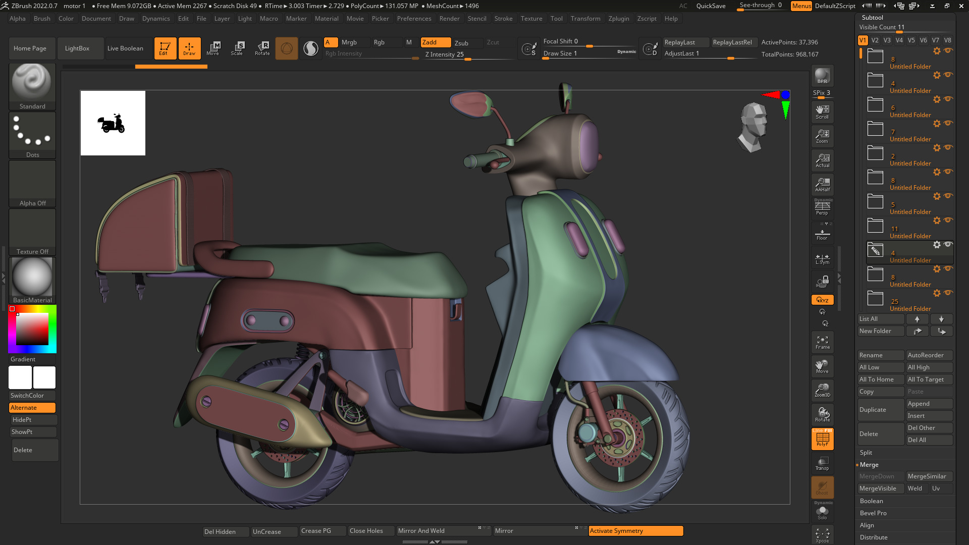Expand Untitled Folder 7

pos(875,129)
